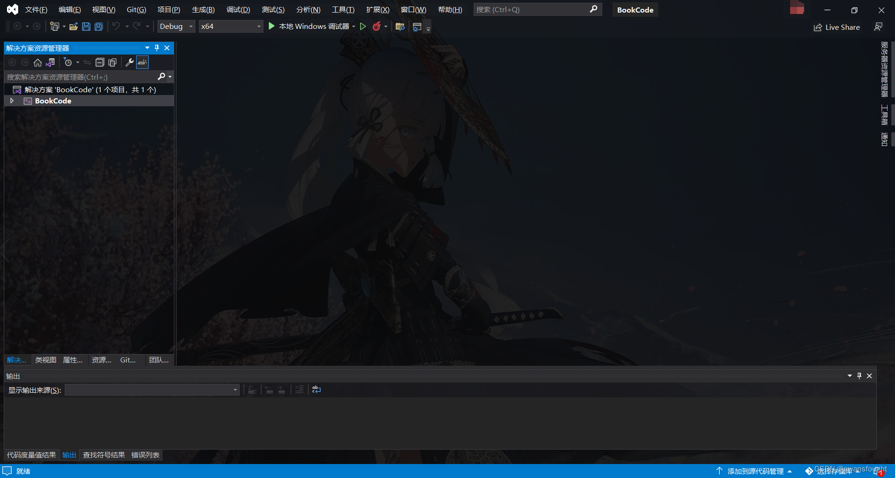Pin the Output panel

(860, 376)
